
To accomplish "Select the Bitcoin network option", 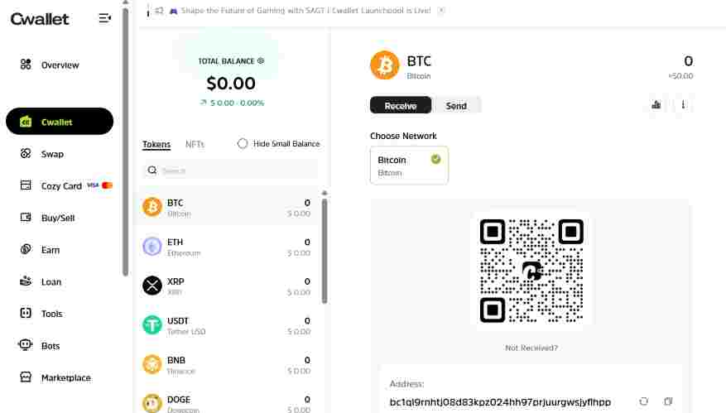I will [409, 165].
